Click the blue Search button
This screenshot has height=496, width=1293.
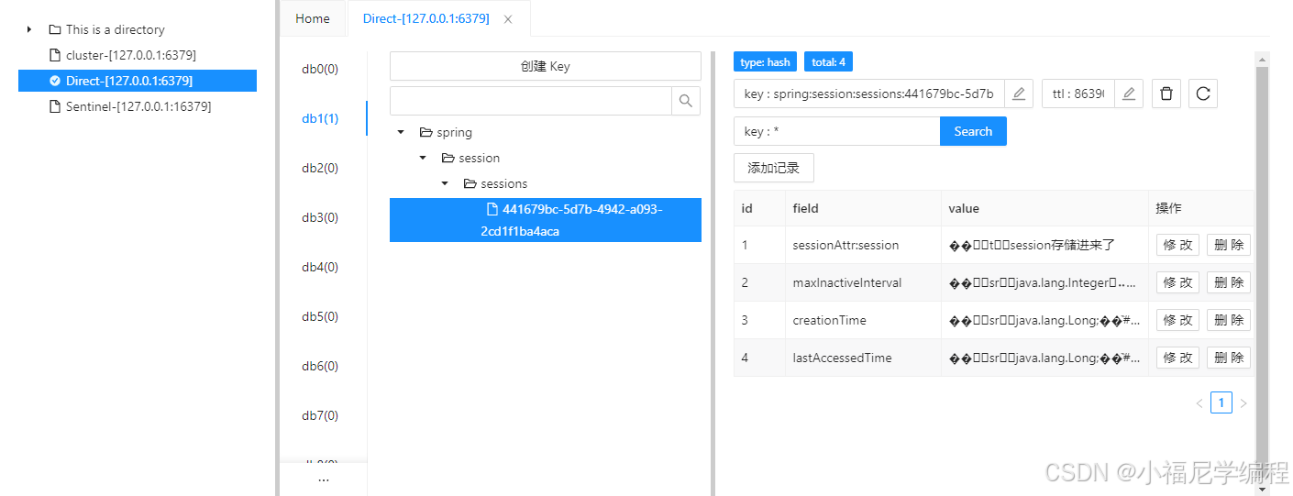tap(973, 131)
